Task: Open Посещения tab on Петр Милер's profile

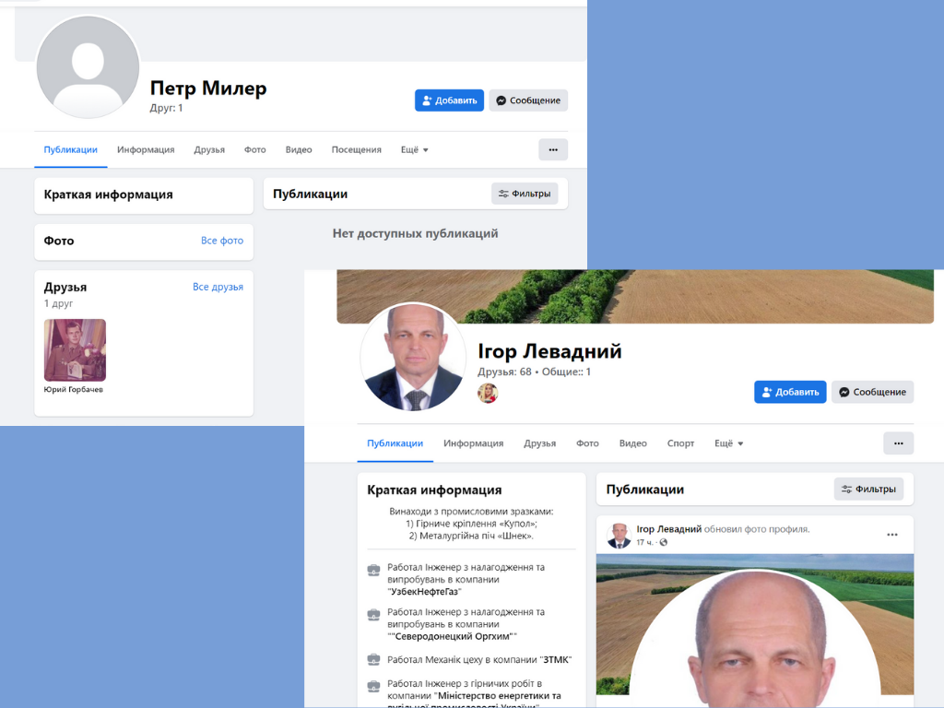Action: [x=357, y=150]
